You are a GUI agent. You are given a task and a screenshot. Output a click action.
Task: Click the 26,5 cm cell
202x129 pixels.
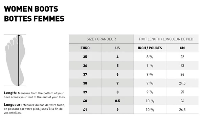(x=182, y=110)
